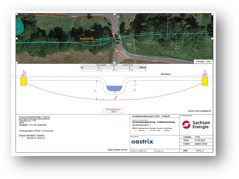The image size is (239, 179).
Task: Click the Koordinatensystem ETRS89 text line
Action: (x=36, y=130)
